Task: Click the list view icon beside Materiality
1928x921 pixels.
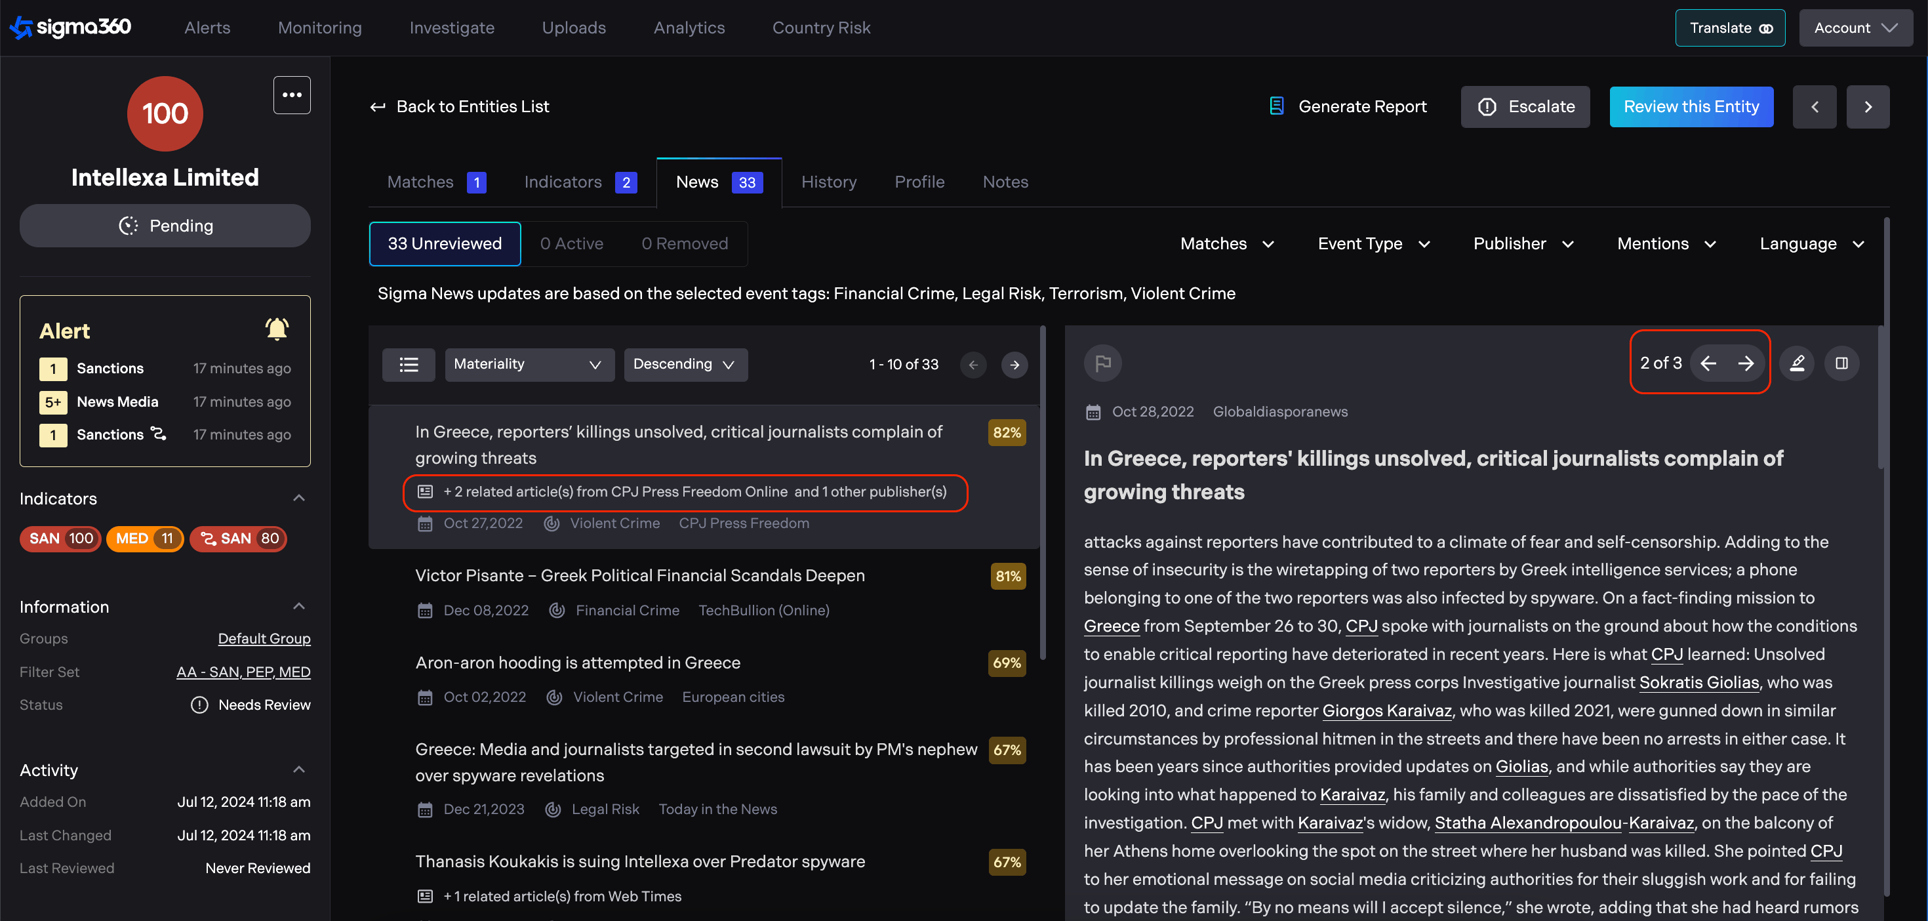Action: pyautogui.click(x=409, y=365)
